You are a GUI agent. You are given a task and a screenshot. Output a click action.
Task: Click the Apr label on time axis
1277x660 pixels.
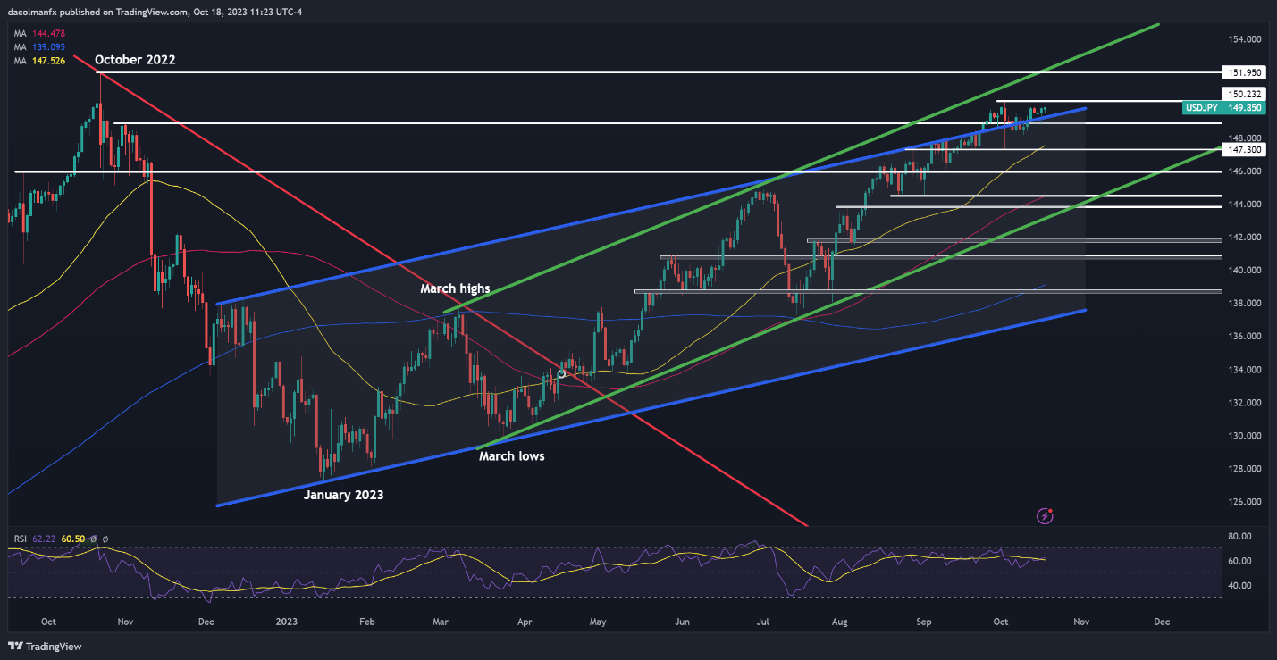click(x=525, y=621)
